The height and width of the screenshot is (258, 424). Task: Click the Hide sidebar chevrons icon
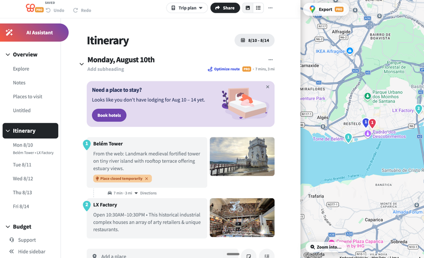(11, 252)
